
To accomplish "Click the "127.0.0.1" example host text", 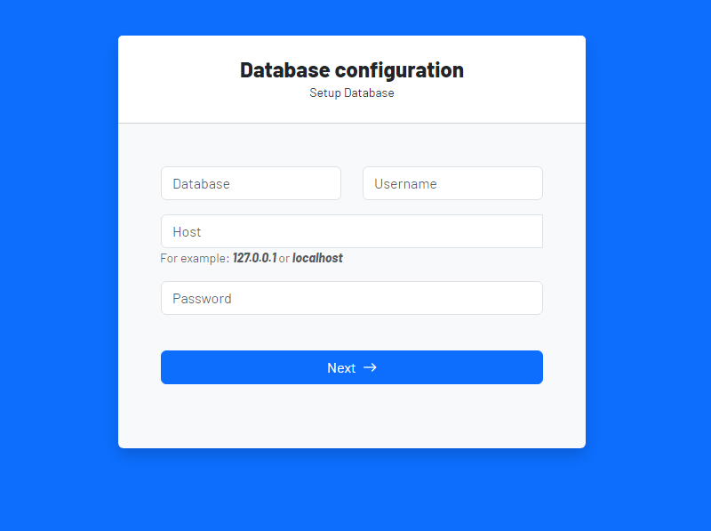I will pyautogui.click(x=254, y=258).
